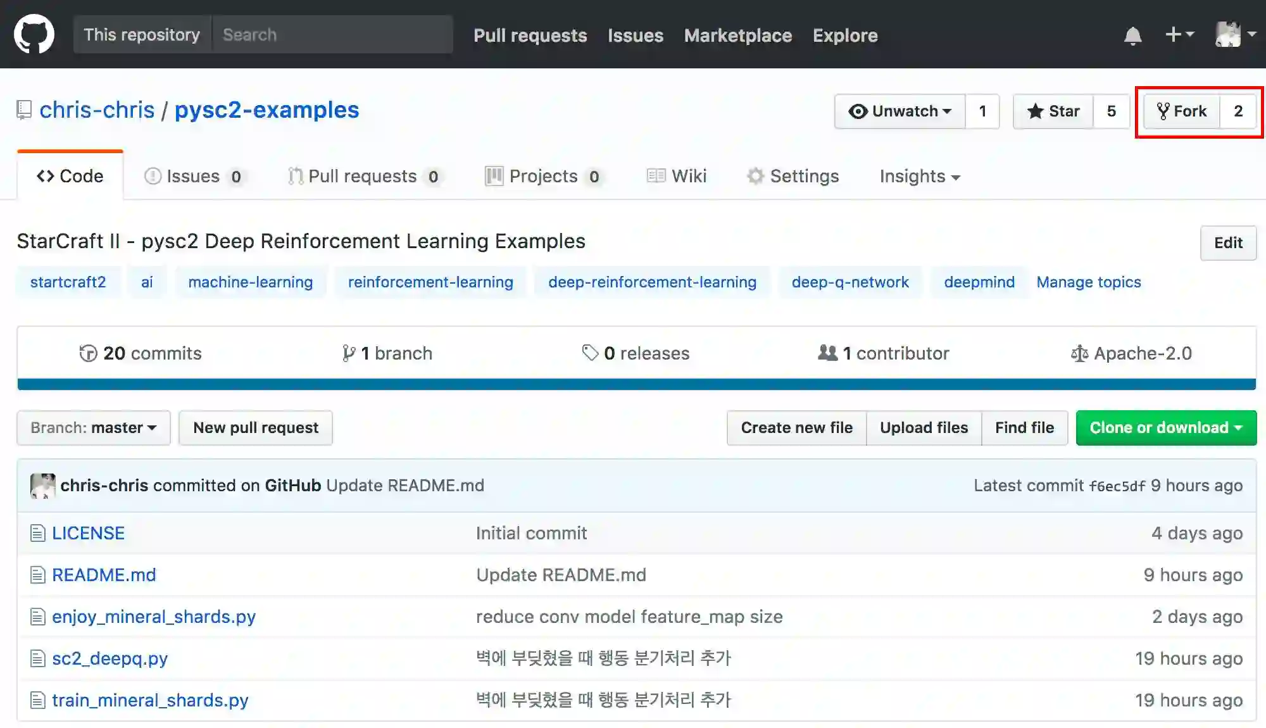Image resolution: width=1266 pixels, height=728 pixels.
Task: Open the Settings tab
Action: click(x=793, y=176)
